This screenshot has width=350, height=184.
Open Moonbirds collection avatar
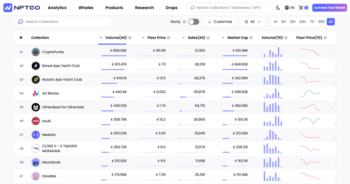coord(36,163)
